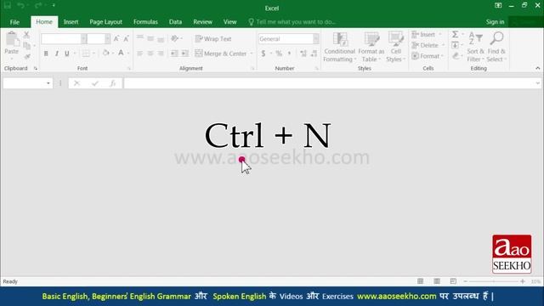
Task: Open the font size dropdown
Action: click(x=108, y=39)
